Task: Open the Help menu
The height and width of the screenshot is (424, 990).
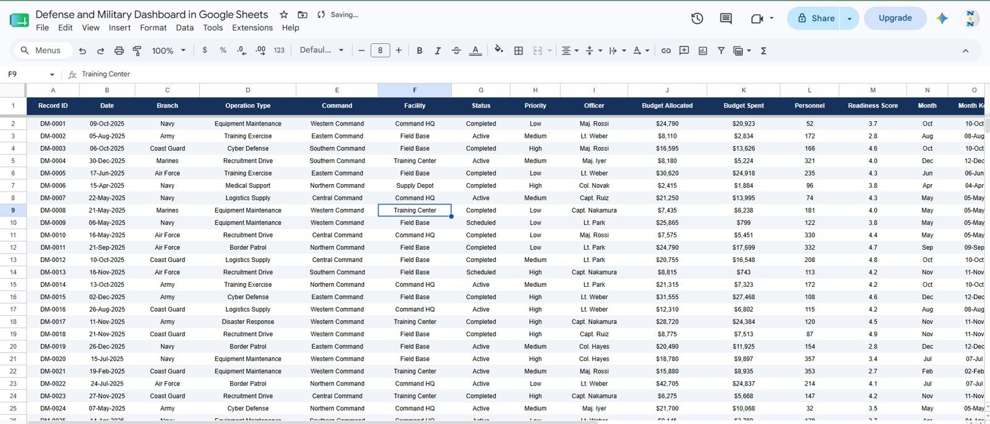Action: (x=290, y=28)
